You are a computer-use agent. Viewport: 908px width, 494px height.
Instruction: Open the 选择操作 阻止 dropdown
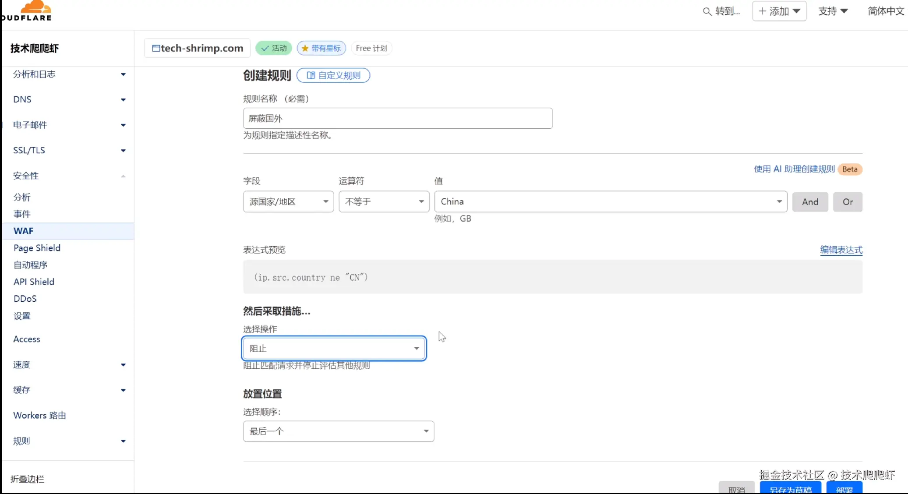[334, 349]
